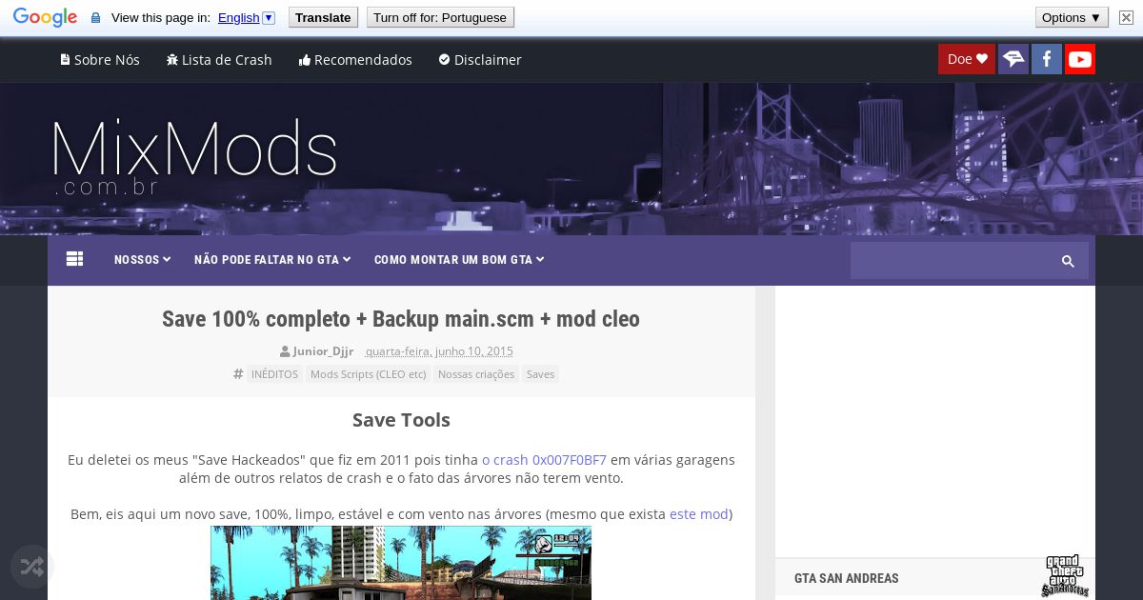Click the post date junho 10, 2015
The height and width of the screenshot is (600, 1143).
pyautogui.click(x=439, y=350)
